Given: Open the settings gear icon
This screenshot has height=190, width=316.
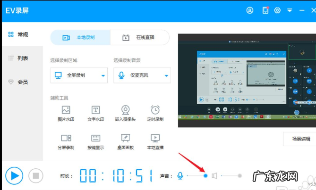Looking at the screenshot, I should pos(277,10).
